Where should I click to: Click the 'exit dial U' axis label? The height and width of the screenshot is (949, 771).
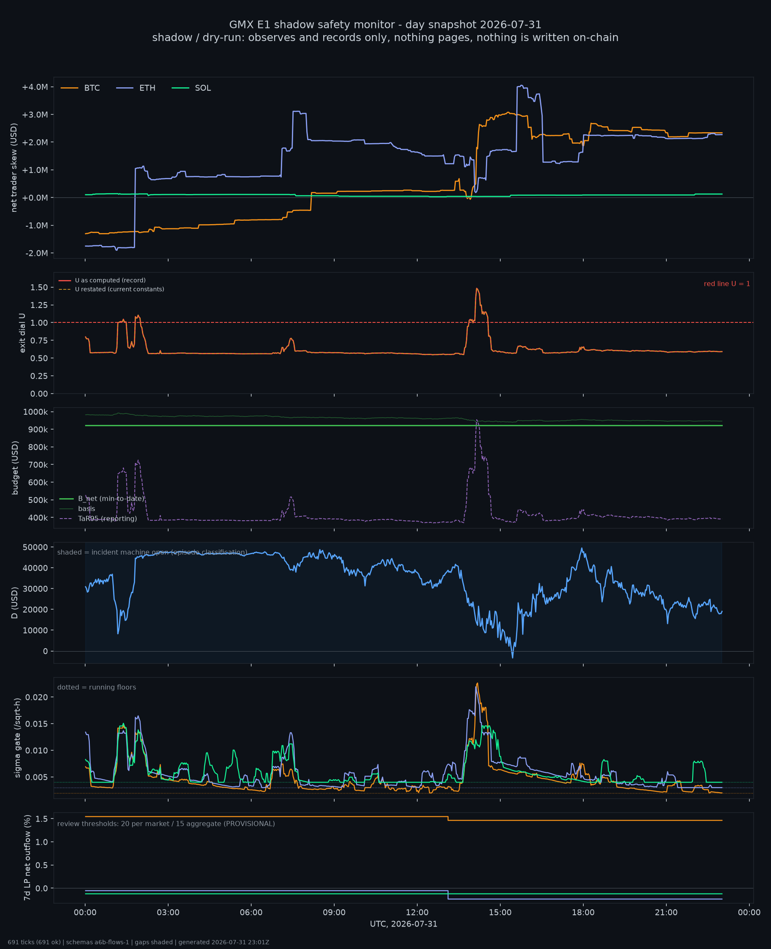point(22,333)
